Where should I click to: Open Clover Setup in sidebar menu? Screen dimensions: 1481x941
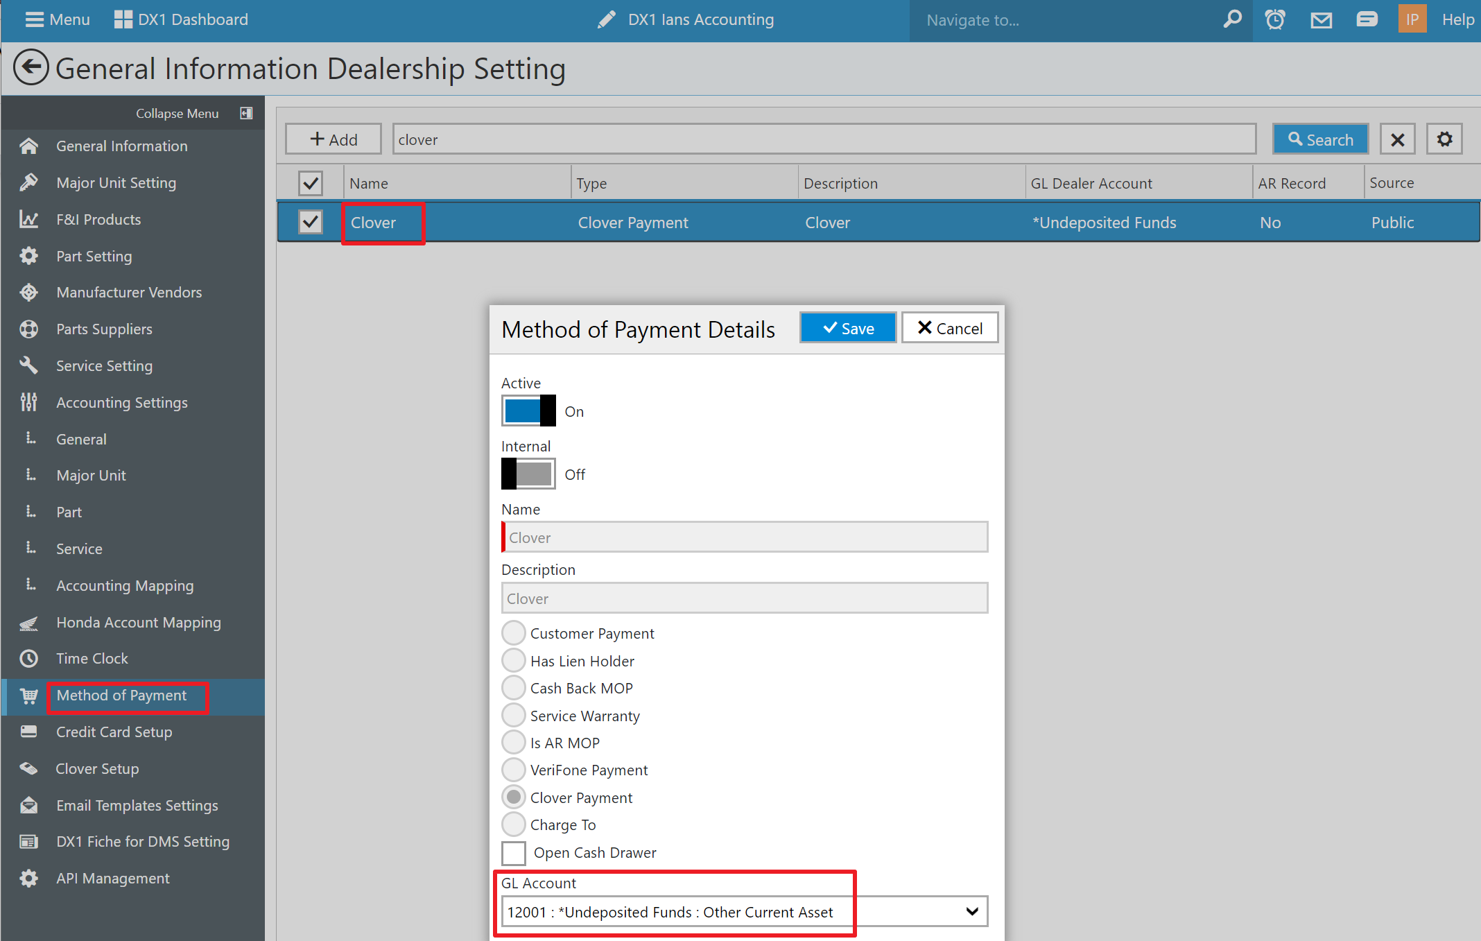point(97,768)
